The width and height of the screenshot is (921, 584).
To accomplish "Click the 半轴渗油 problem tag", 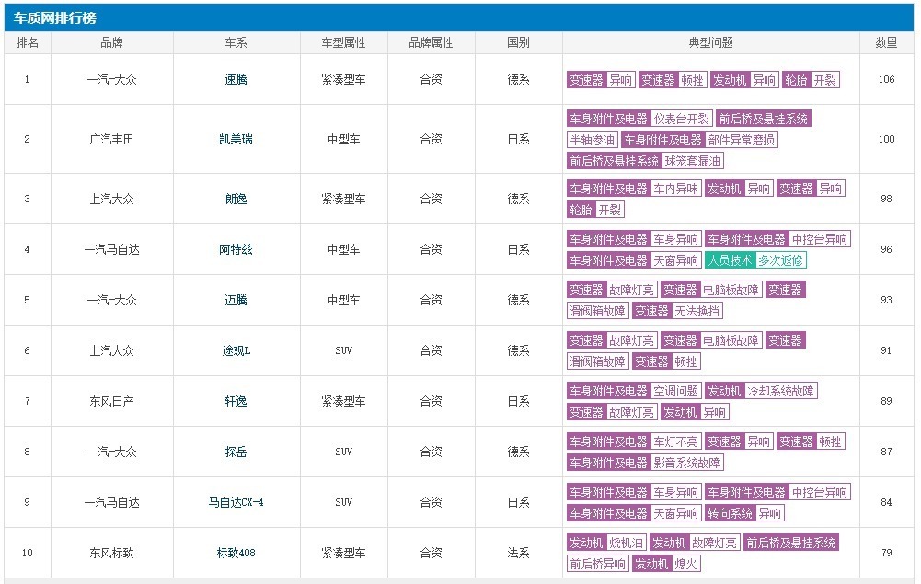I will (x=592, y=140).
